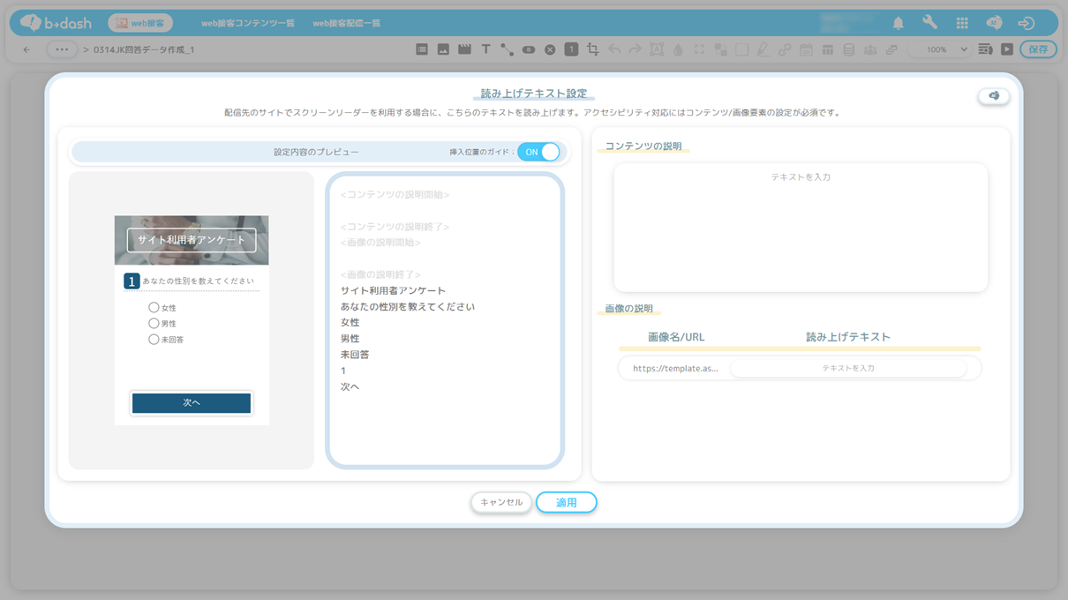Viewport: 1068px width, 600px height.
Task: Select the image insert tool
Action: pyautogui.click(x=443, y=50)
